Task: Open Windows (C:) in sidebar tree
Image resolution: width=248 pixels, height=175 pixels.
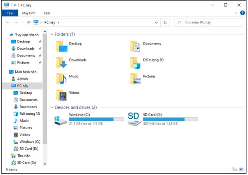Action: pos(27,142)
